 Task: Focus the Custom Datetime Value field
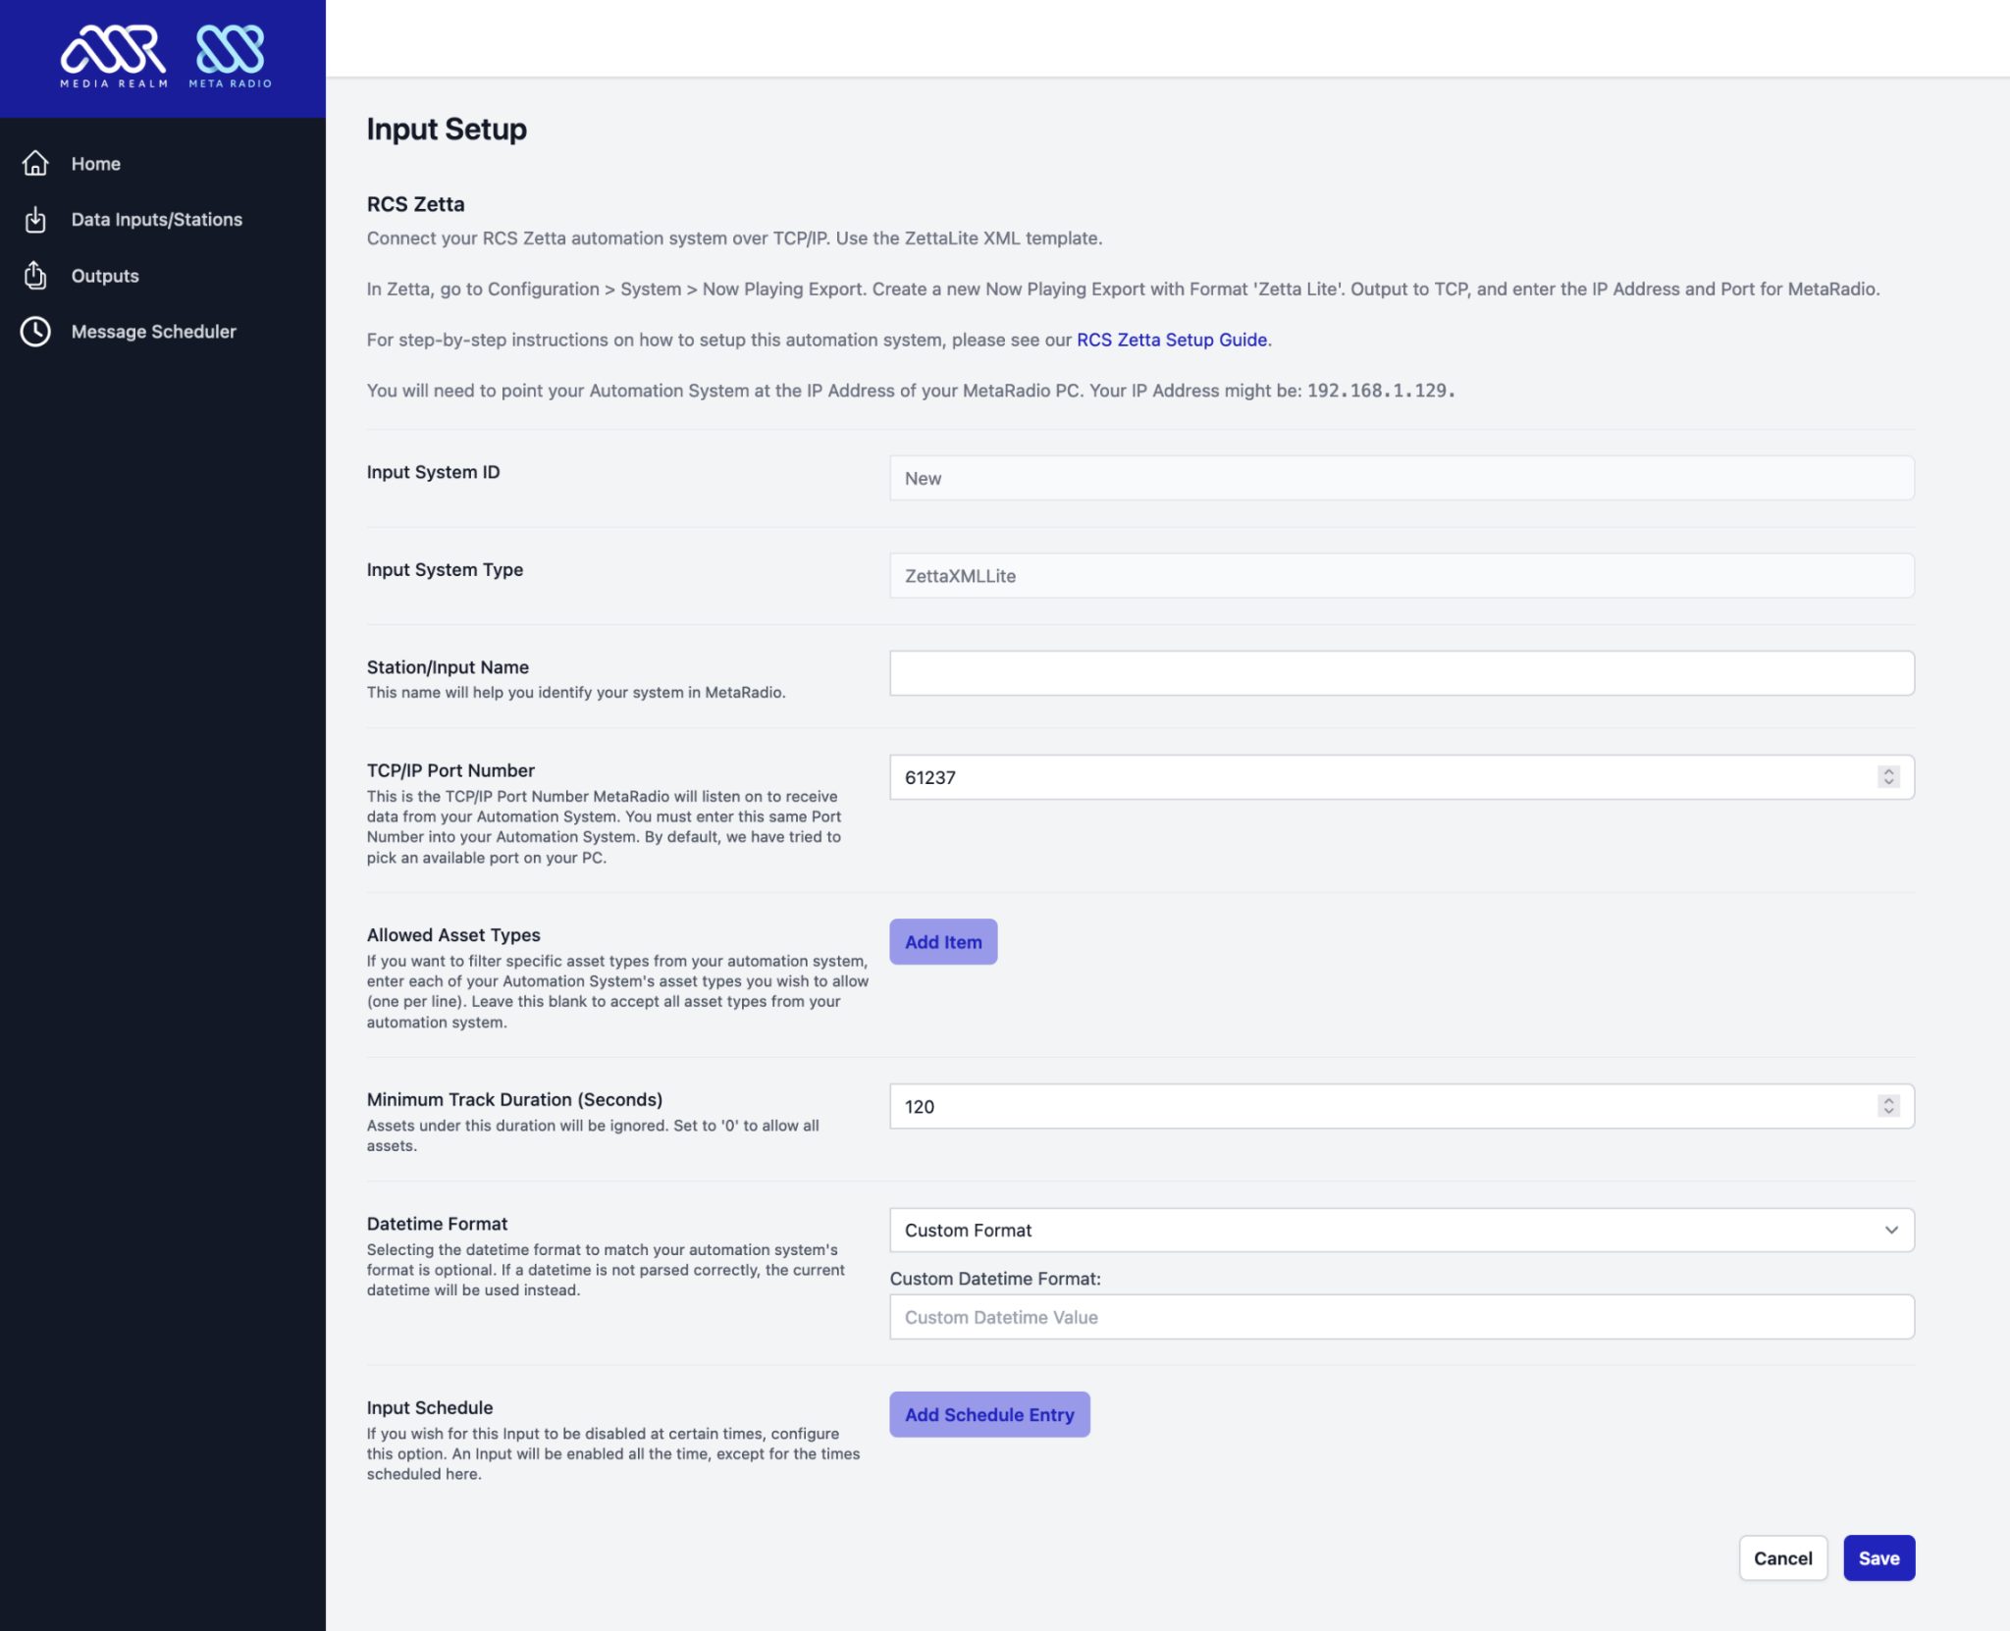tap(1401, 1316)
